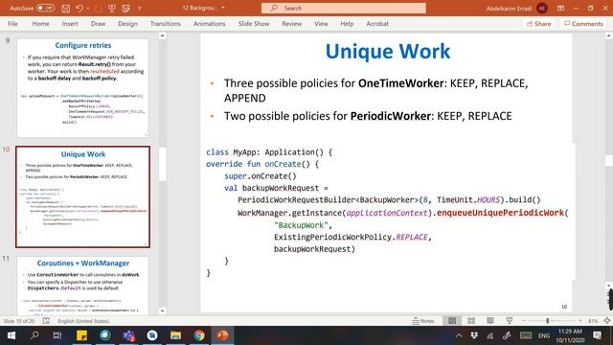613x345 pixels.
Task: Switch to Reading View
Action: [x=490, y=321]
